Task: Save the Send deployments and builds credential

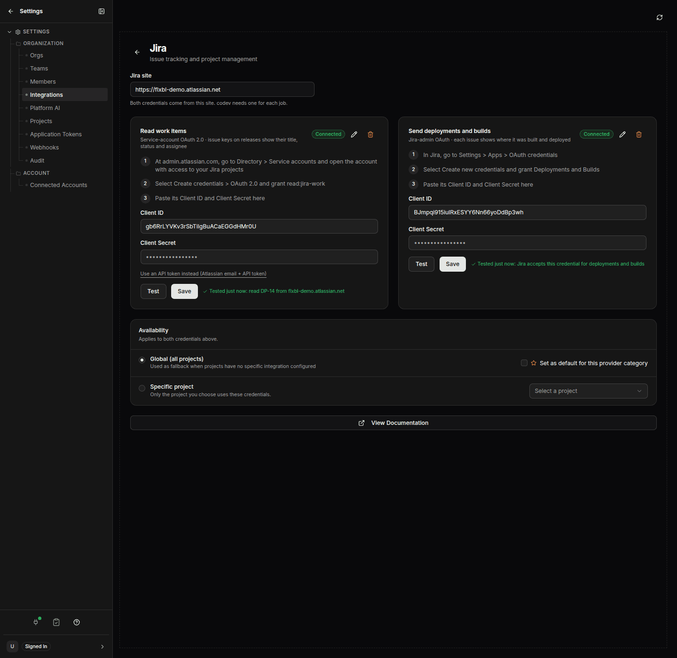Action: coord(453,264)
